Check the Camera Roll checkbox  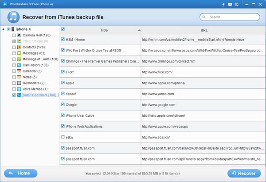[x=14, y=36]
